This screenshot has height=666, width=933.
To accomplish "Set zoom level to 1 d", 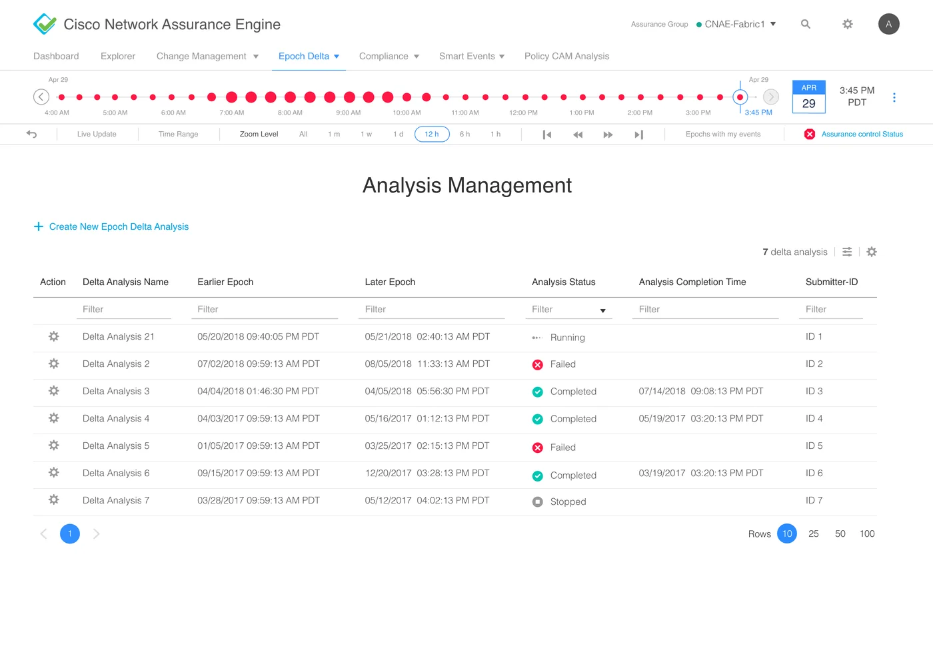I will click(x=399, y=134).
